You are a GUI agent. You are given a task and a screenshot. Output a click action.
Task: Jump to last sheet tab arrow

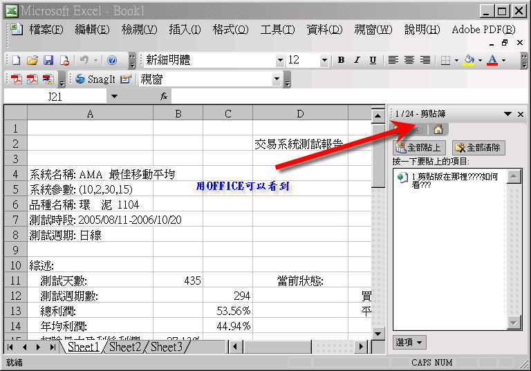tap(53, 347)
